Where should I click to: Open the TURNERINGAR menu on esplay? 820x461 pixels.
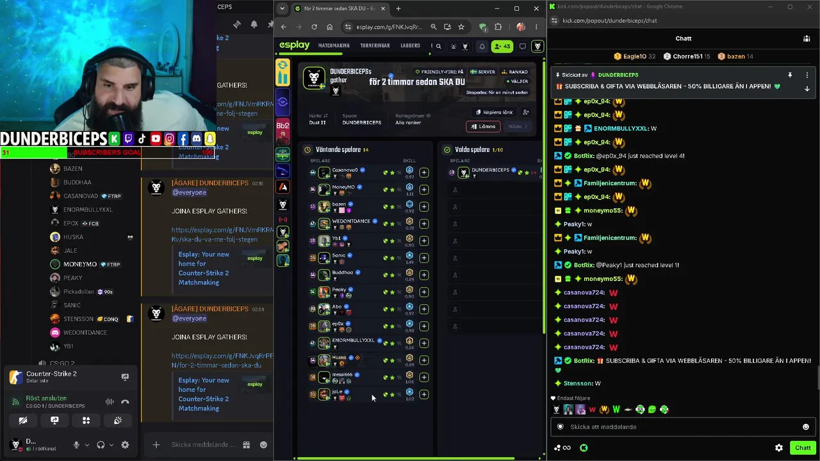pyautogui.click(x=375, y=46)
